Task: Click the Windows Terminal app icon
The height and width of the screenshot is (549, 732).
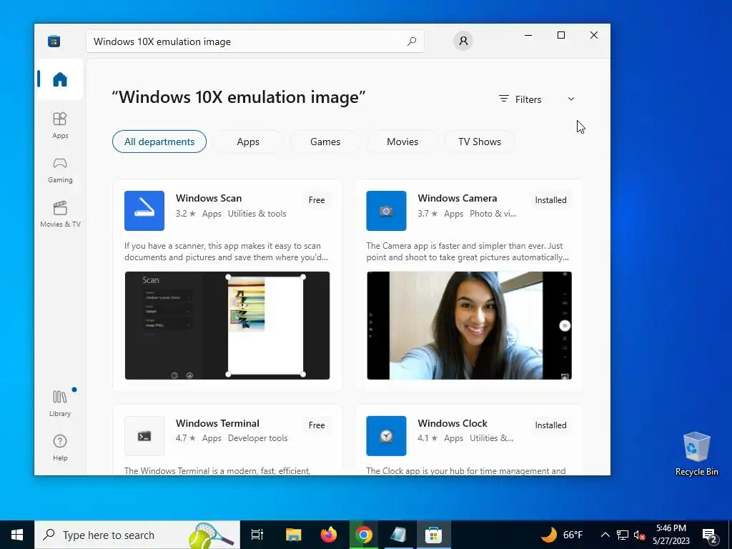Action: click(x=144, y=435)
